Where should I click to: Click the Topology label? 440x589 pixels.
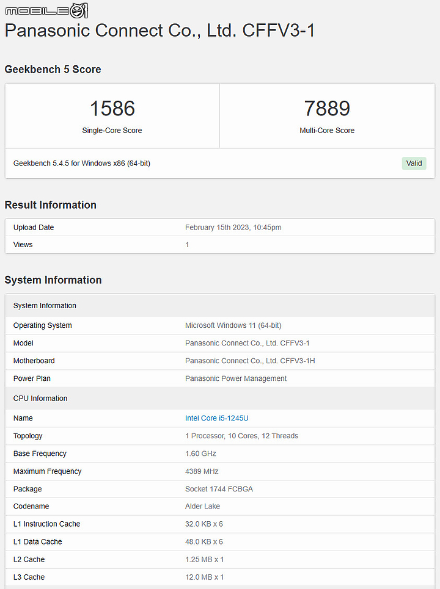28,436
